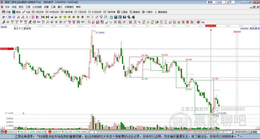The height and width of the screenshot is (139, 260).
Task: Jump to the last bar icon
Action: pos(47,17)
